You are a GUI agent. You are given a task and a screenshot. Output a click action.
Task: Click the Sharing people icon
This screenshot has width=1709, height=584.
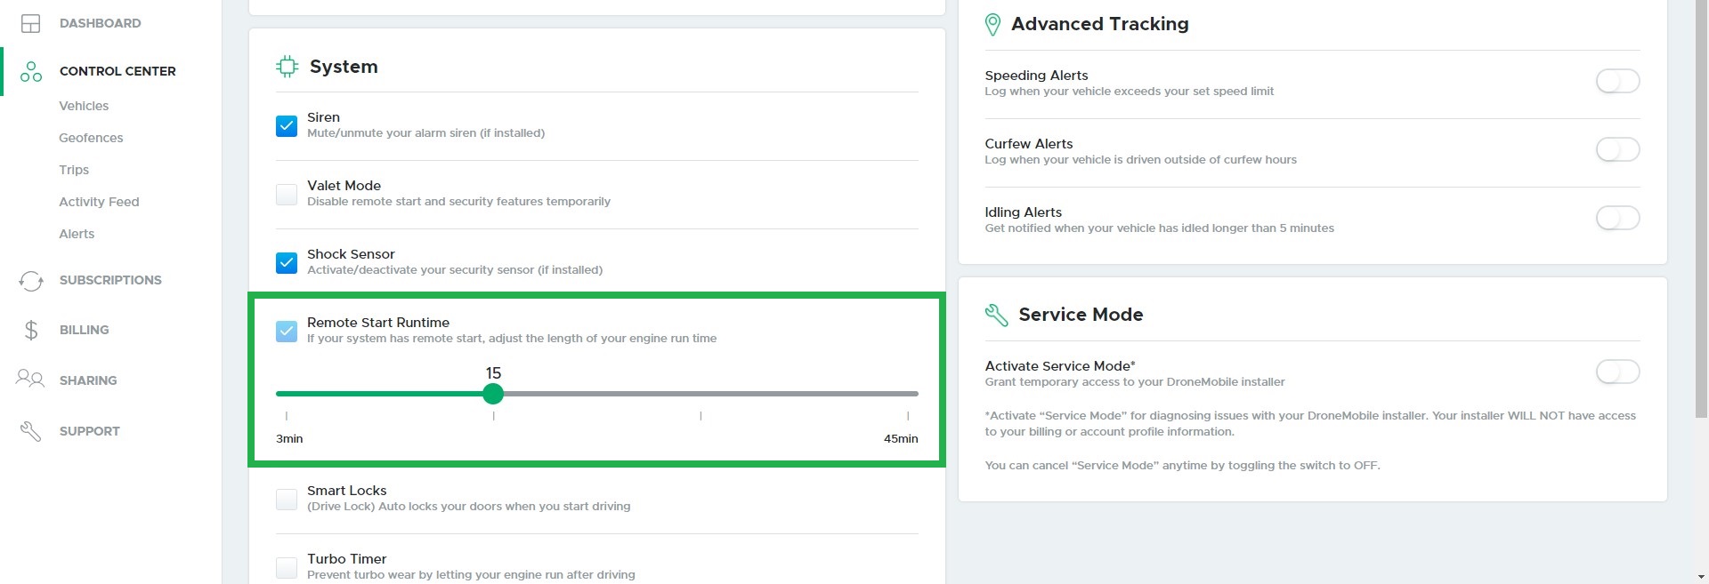point(30,380)
